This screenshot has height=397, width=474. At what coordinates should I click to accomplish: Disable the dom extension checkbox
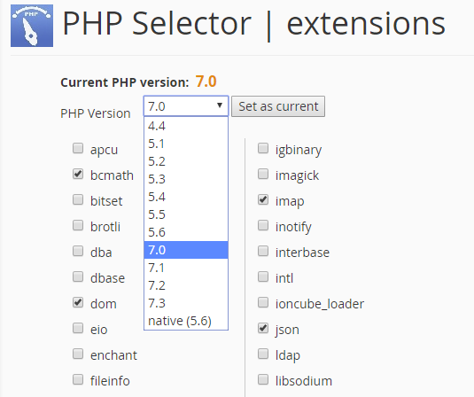(78, 302)
